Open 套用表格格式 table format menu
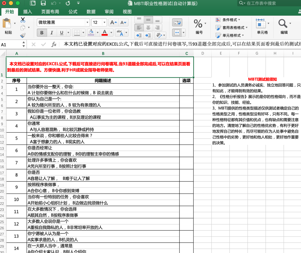This screenshot has height=253, width=301. [x=232, y=28]
